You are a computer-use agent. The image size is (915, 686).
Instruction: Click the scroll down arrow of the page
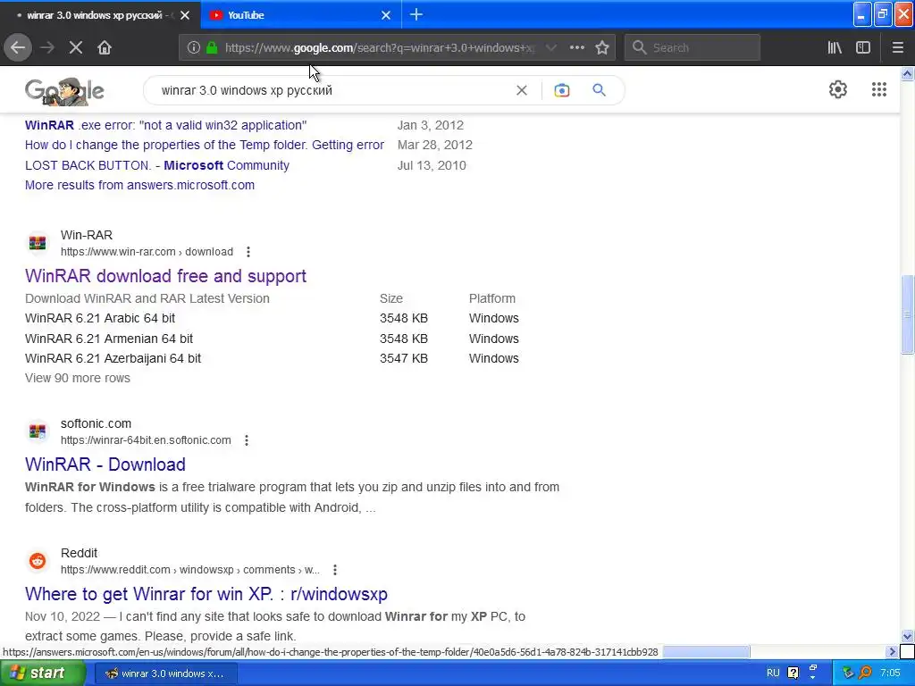click(x=907, y=636)
